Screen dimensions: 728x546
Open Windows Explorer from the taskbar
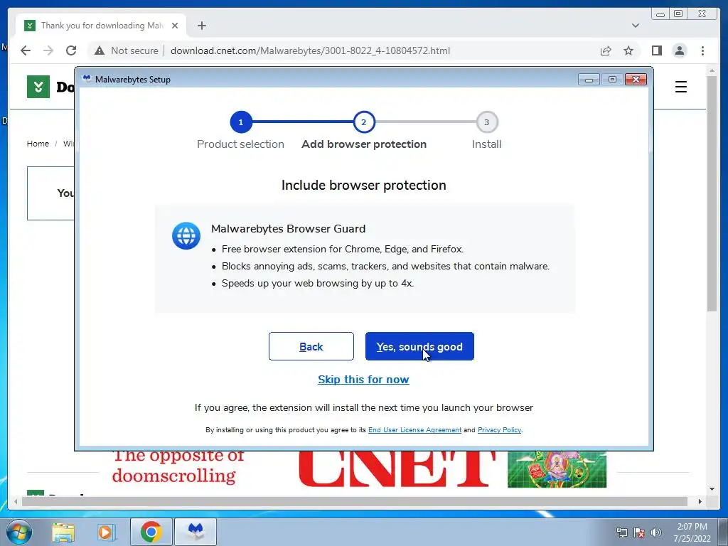[x=63, y=532]
